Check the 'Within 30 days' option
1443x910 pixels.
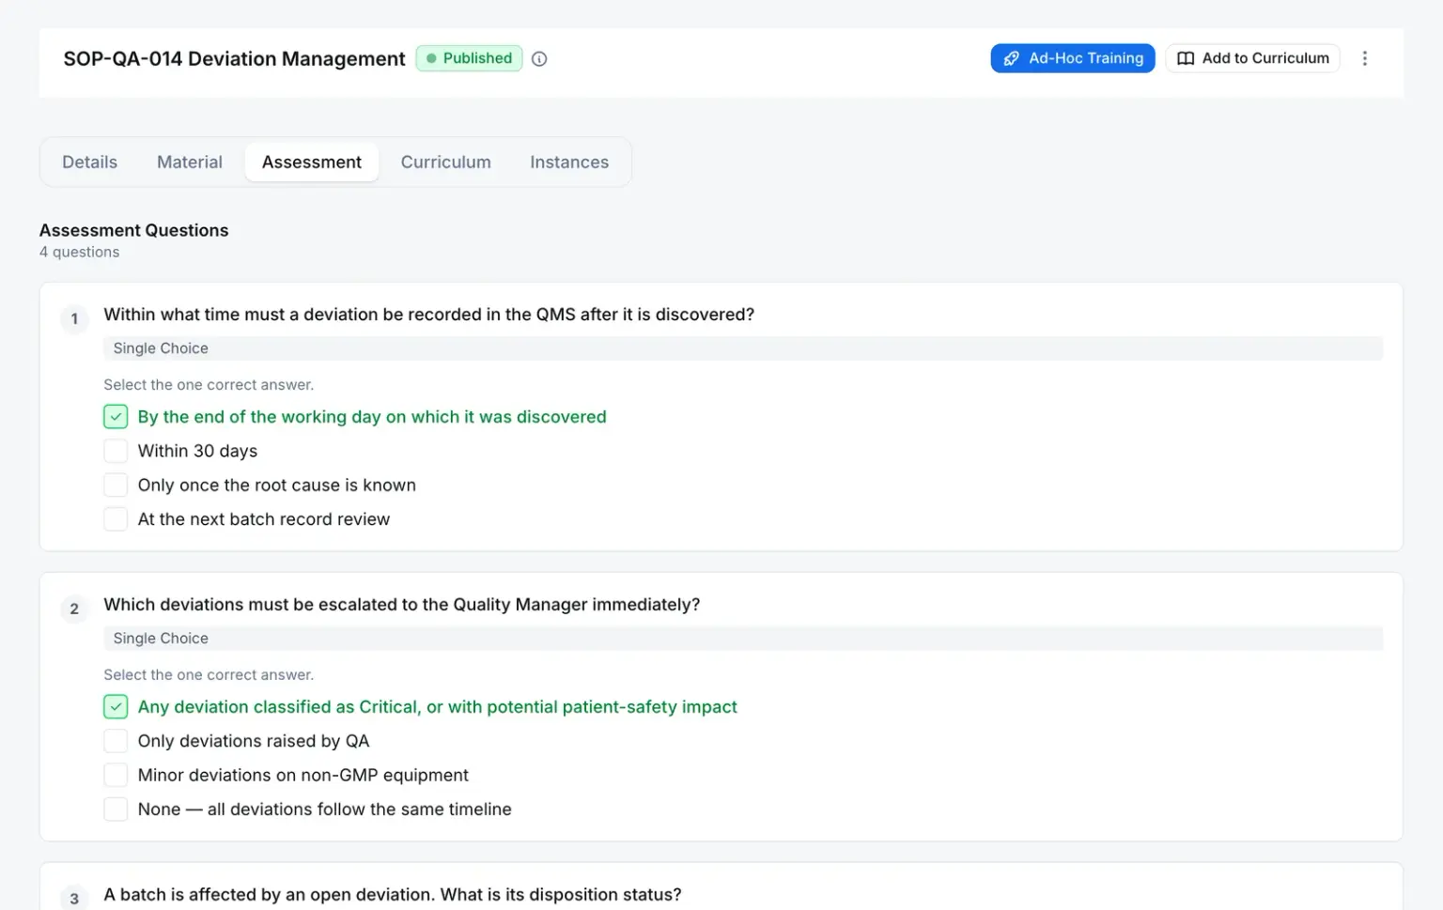116,451
